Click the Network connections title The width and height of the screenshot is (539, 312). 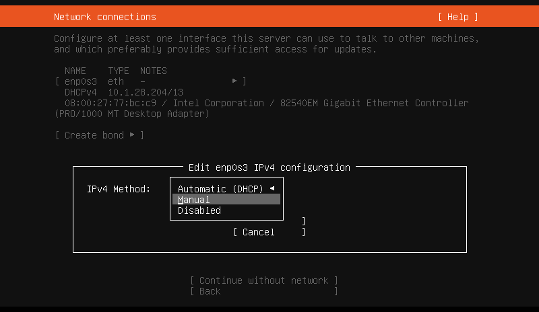pyautogui.click(x=104, y=17)
